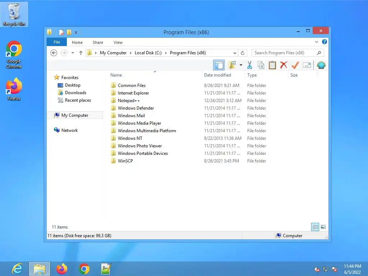The height and width of the screenshot is (276, 368).
Task: Select the WinSCP folder
Action: [125, 161]
